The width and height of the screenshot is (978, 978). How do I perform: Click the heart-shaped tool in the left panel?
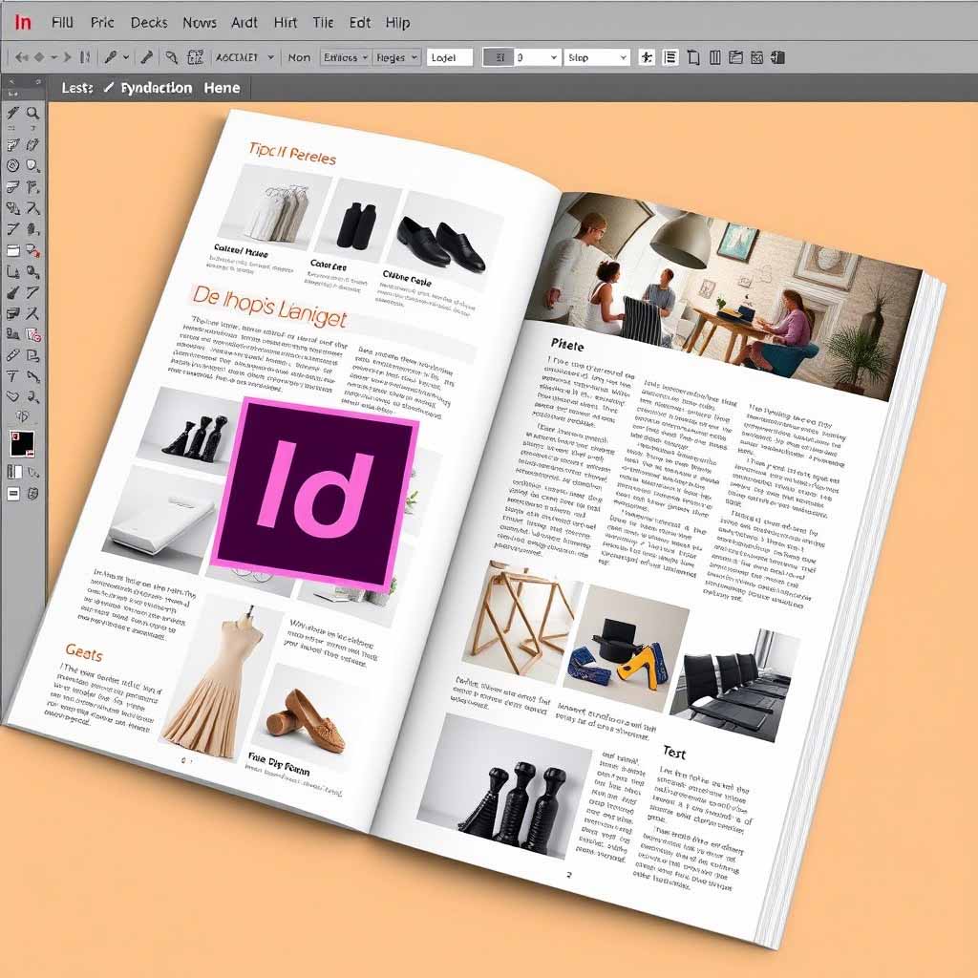(12, 396)
